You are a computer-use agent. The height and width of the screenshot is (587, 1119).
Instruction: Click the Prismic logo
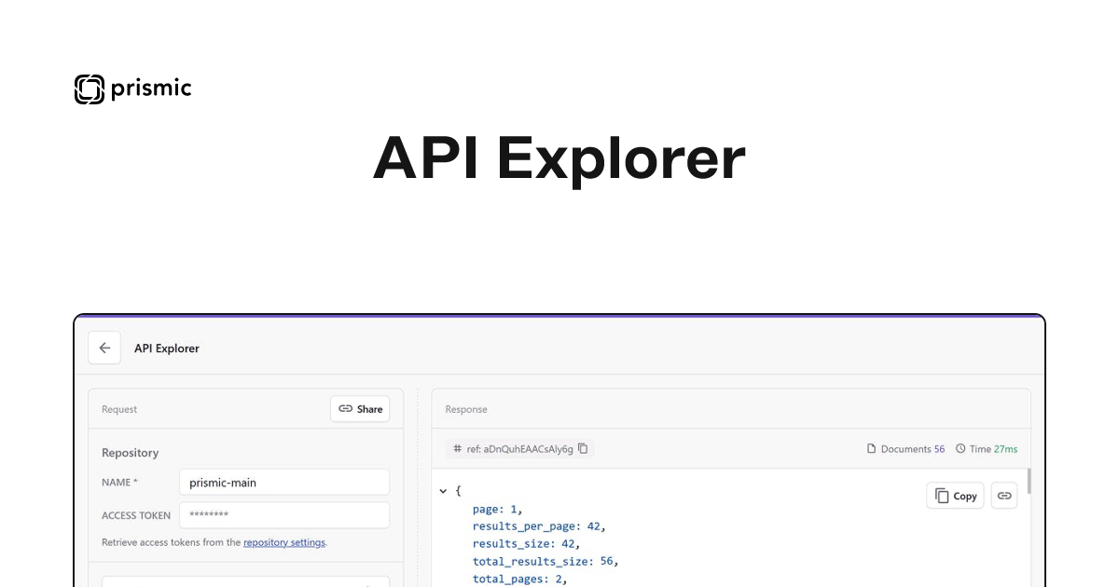click(x=132, y=89)
